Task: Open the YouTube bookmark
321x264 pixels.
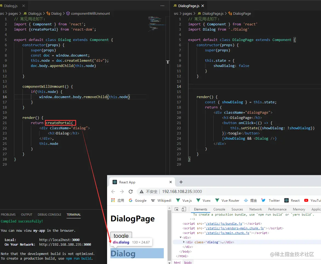Action: point(313,200)
